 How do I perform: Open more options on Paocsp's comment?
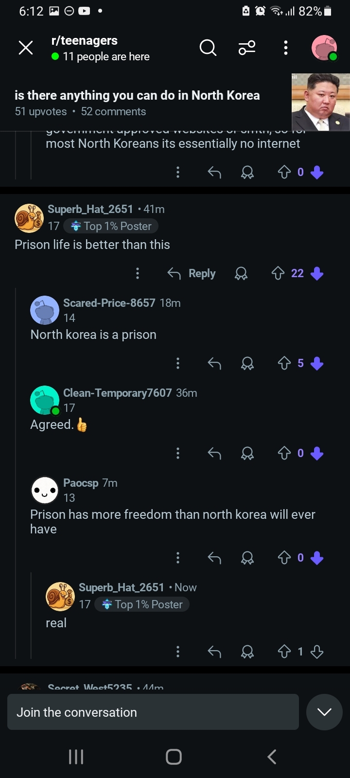click(x=178, y=558)
